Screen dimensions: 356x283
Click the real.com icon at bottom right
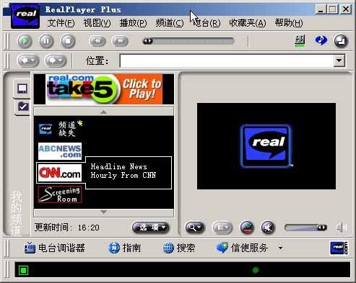click(x=339, y=248)
